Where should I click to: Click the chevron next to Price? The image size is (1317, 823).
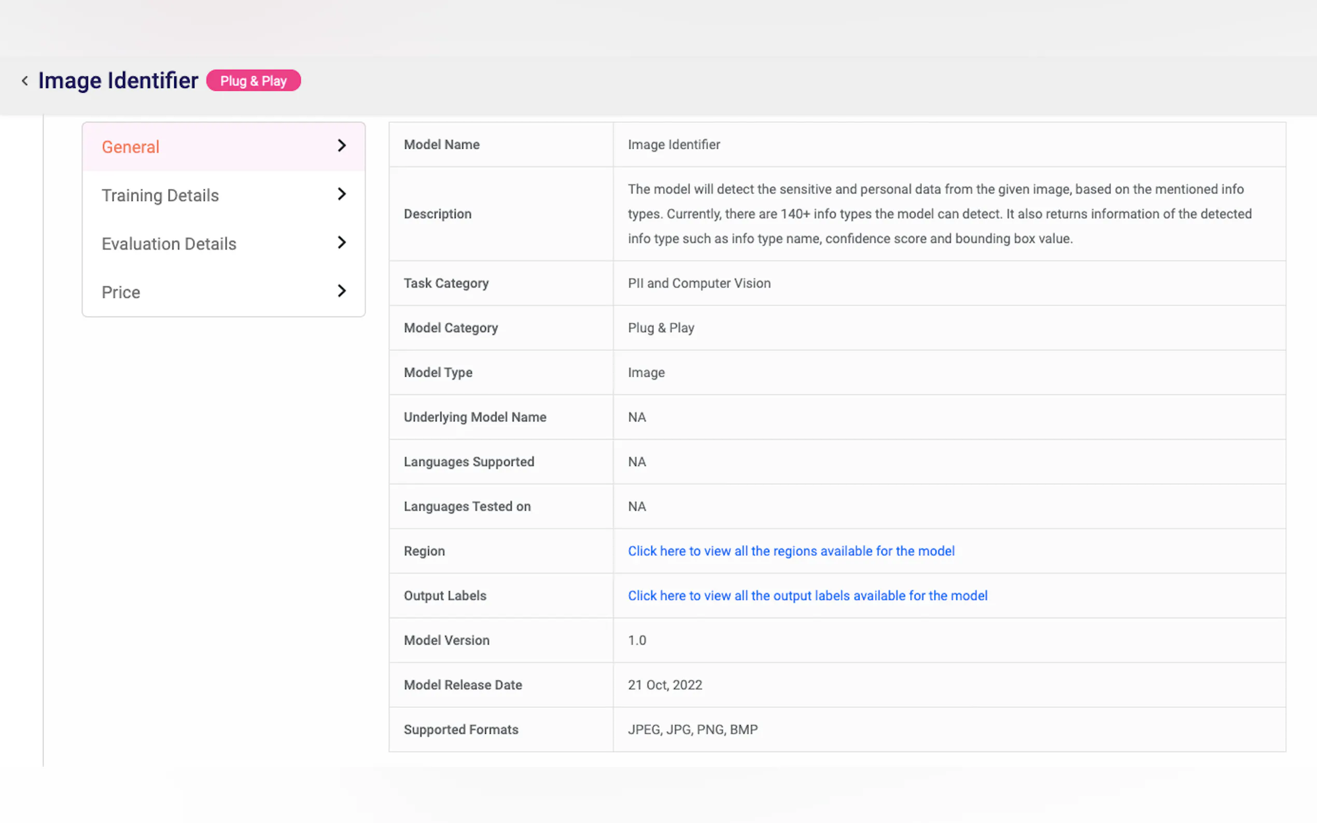pyautogui.click(x=341, y=291)
